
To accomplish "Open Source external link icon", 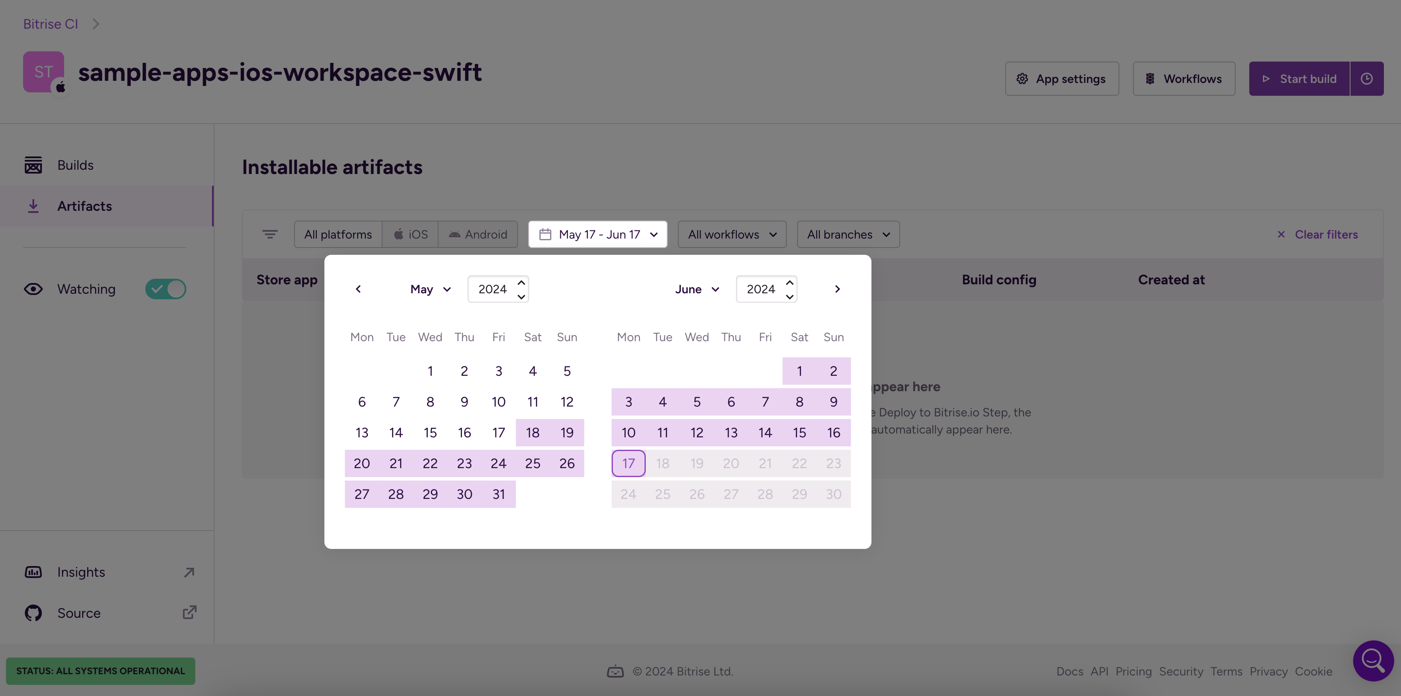I will (x=189, y=613).
